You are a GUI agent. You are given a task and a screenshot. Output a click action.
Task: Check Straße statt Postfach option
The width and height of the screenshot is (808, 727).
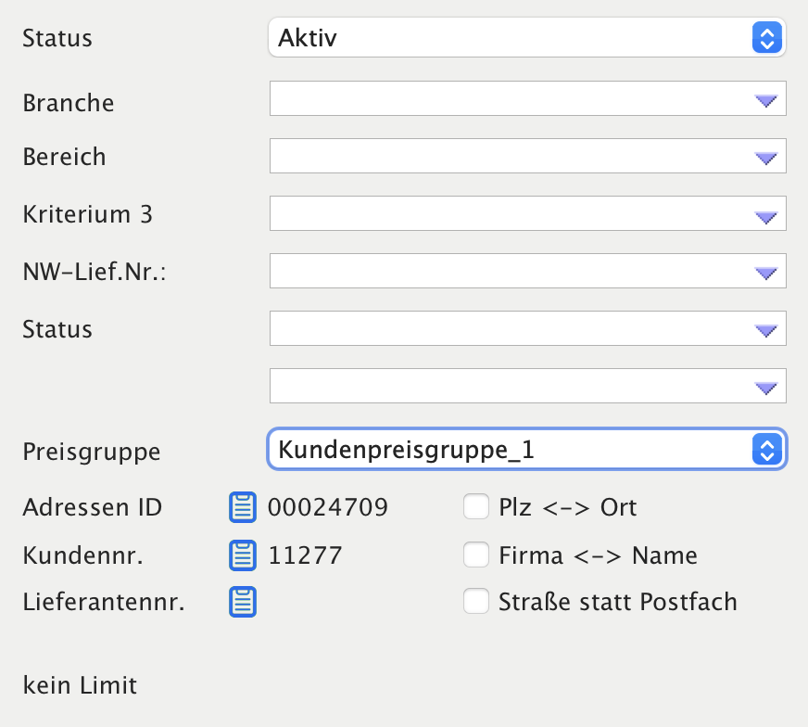476,602
